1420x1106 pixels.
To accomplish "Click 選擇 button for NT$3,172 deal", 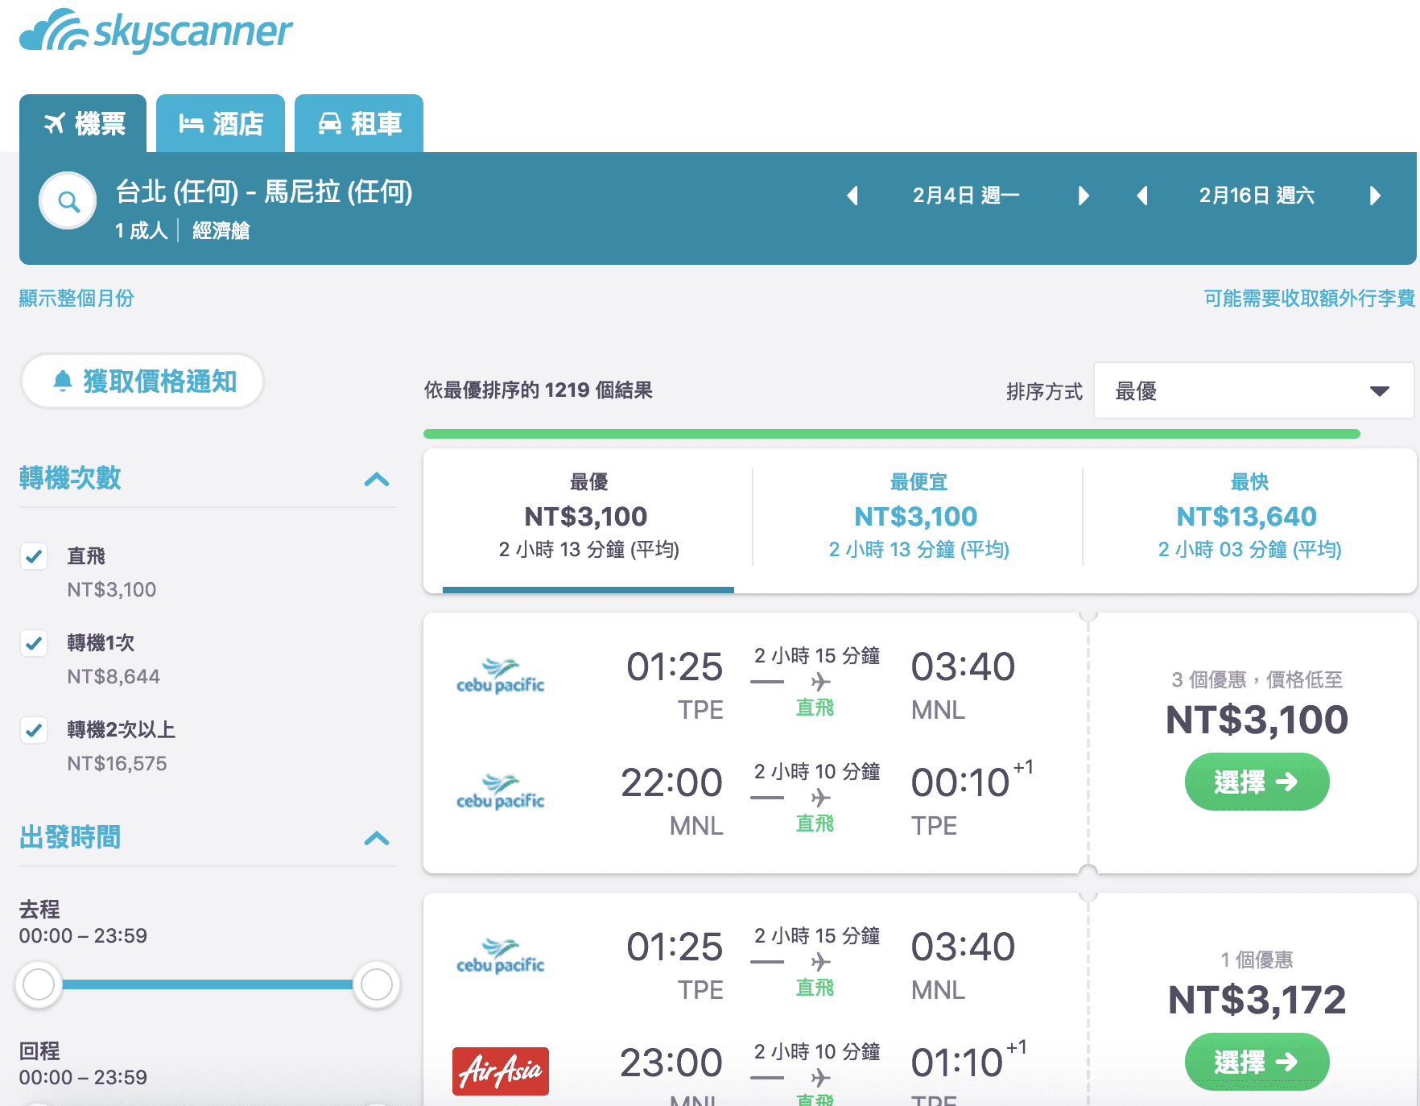I will (1257, 1062).
